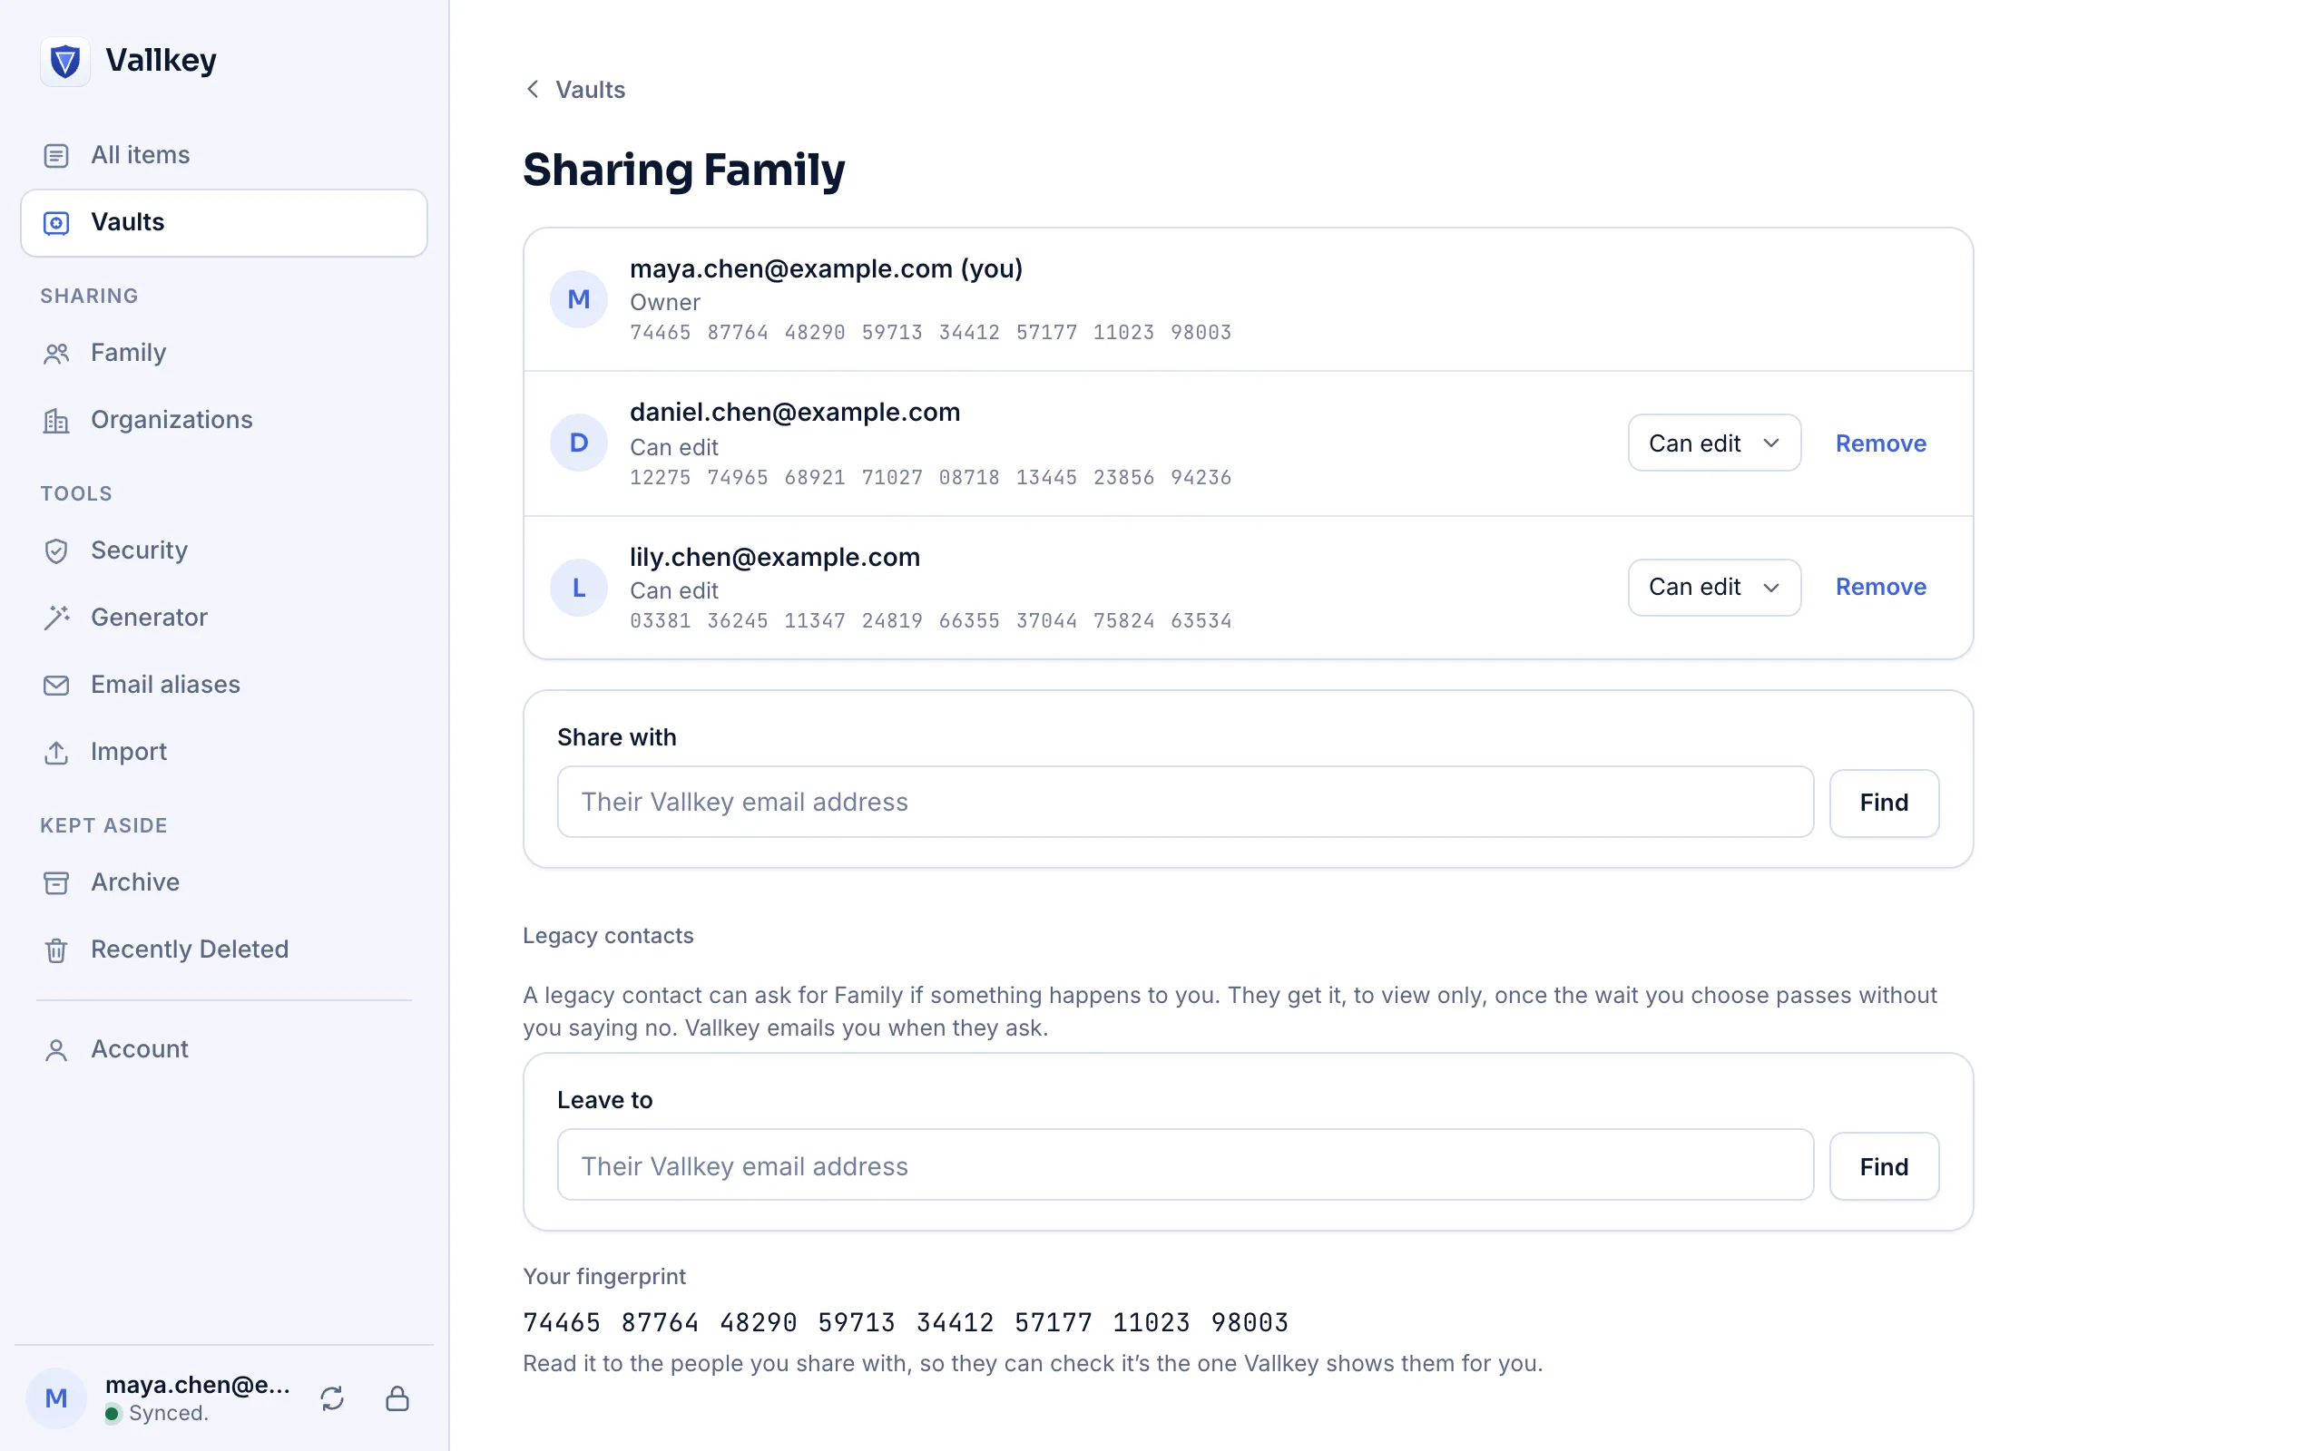This screenshot has width=2323, height=1451.
Task: Click the M avatar in bottom account bar
Action: pos(56,1398)
